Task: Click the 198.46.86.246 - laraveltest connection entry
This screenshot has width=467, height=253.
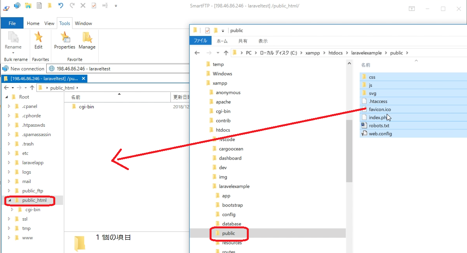Action: [x=83, y=69]
